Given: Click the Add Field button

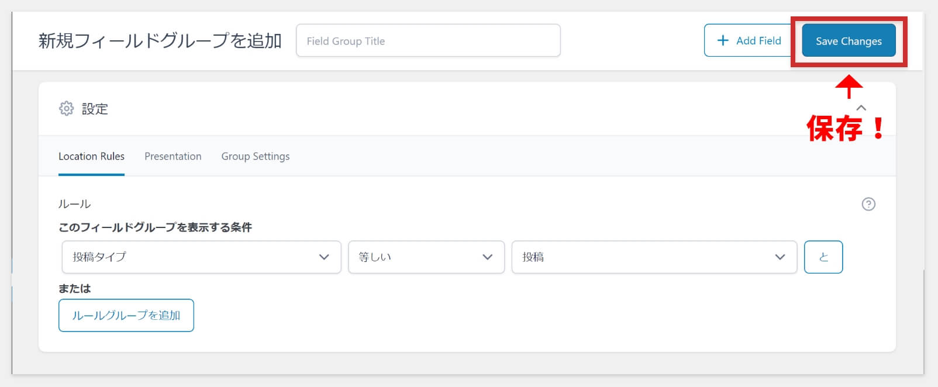Looking at the screenshot, I should click(749, 40).
